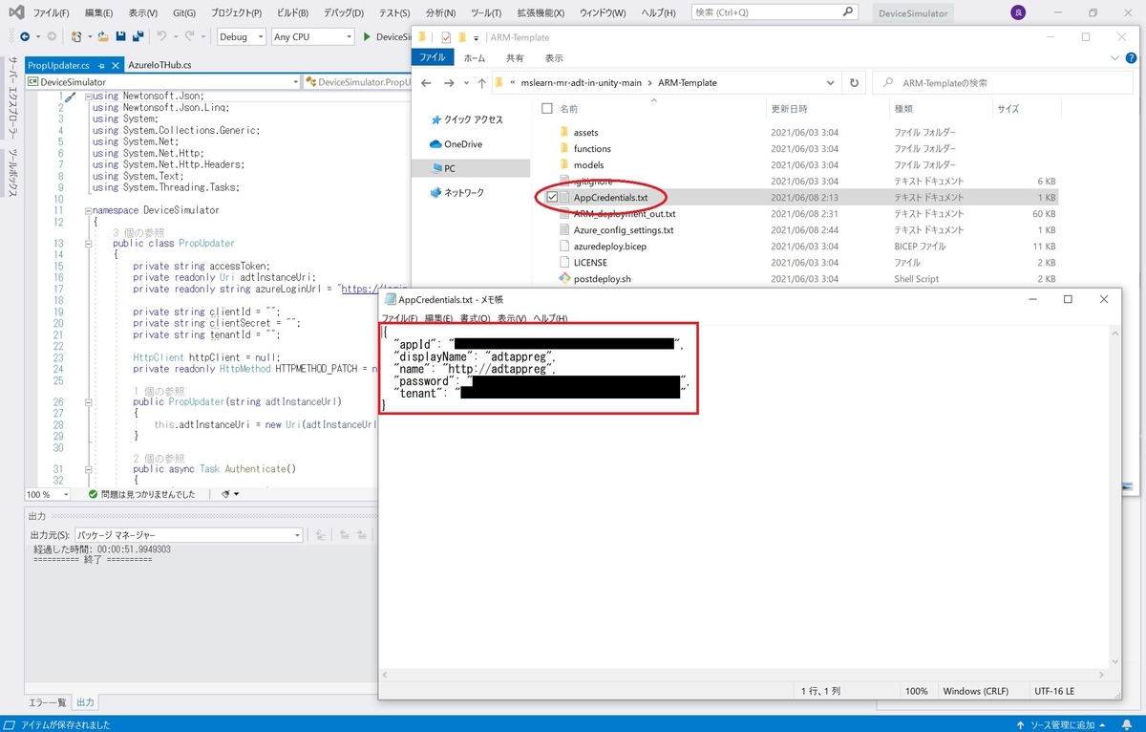Open the Debug menu in Visual Studio
This screenshot has width=1146, height=732.
(x=343, y=13)
